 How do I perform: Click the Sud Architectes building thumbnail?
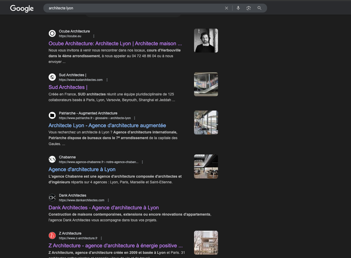pyautogui.click(x=206, y=84)
